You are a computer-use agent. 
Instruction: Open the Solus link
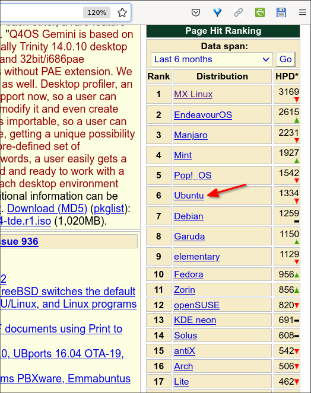click(x=186, y=336)
